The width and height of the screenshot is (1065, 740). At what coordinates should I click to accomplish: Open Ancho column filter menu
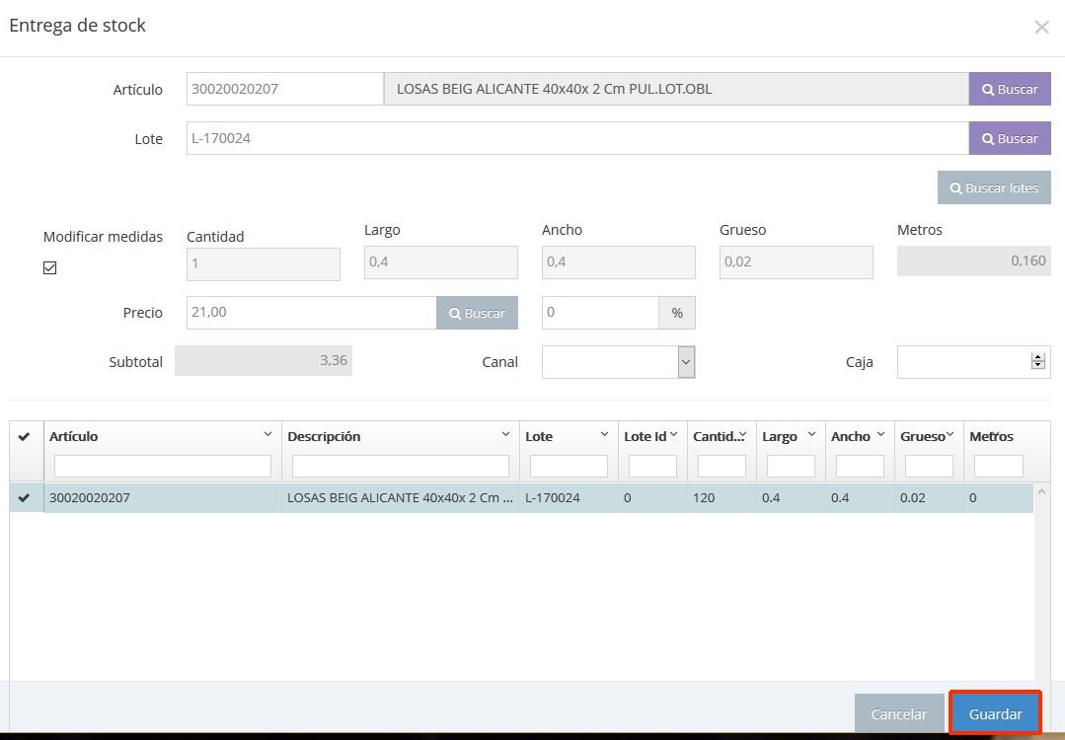pos(881,434)
